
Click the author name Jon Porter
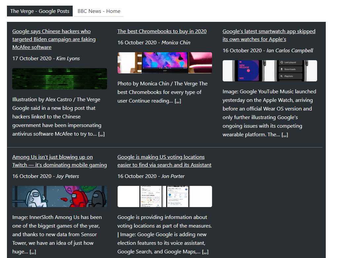(173, 176)
